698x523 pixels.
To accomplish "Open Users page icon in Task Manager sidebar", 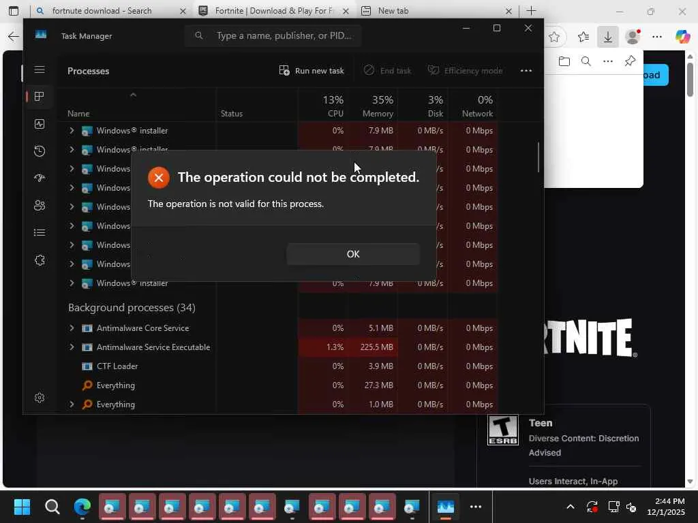I will pos(40,206).
